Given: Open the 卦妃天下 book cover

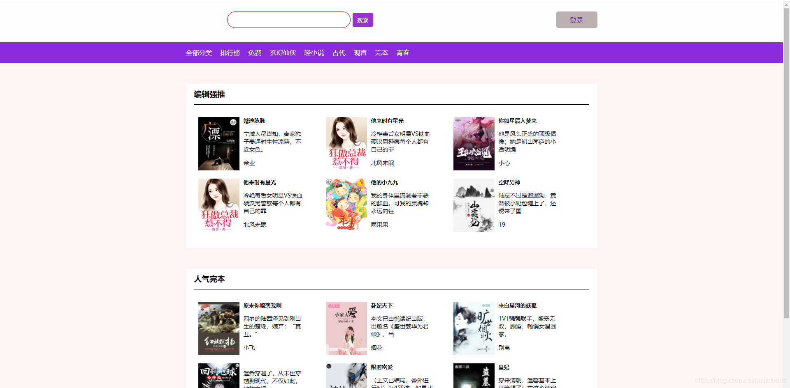Looking at the screenshot, I should pos(346,328).
